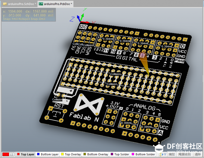Select the arduinoPro.PcbDoc document tab

[x=55, y=4]
